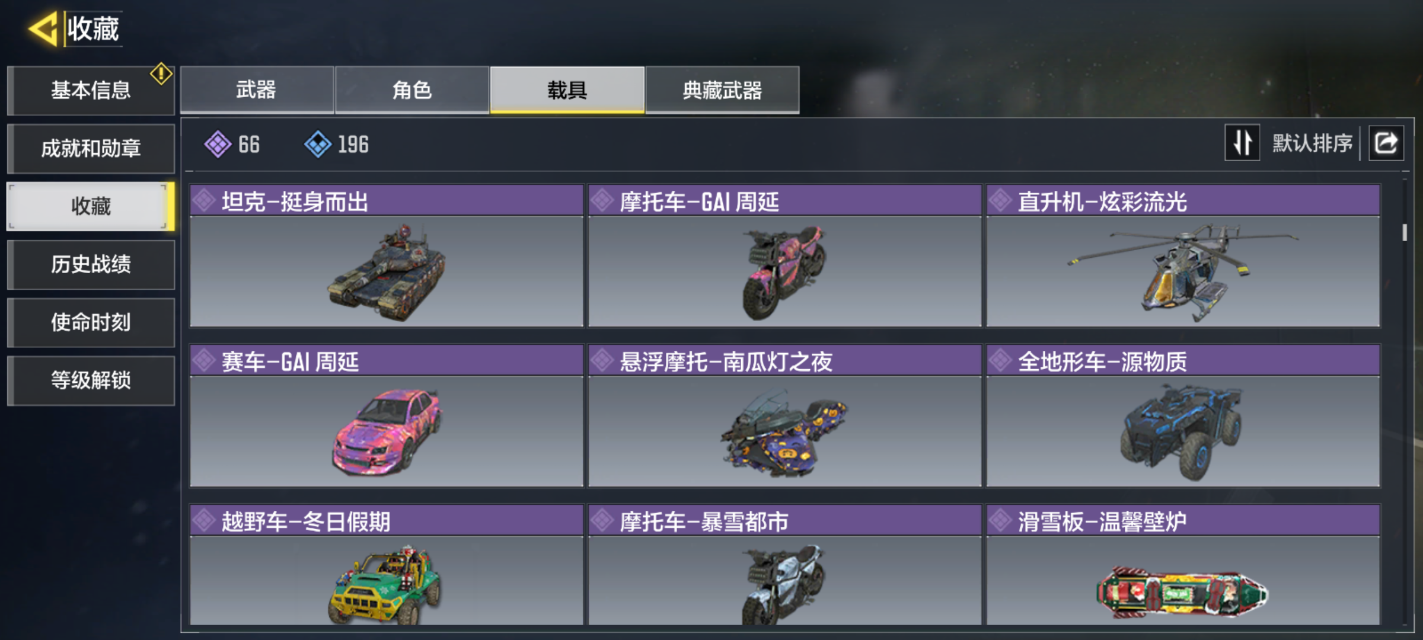This screenshot has height=640, width=1423.
Task: Open 等级解锁 in the sidebar
Action: [x=91, y=380]
